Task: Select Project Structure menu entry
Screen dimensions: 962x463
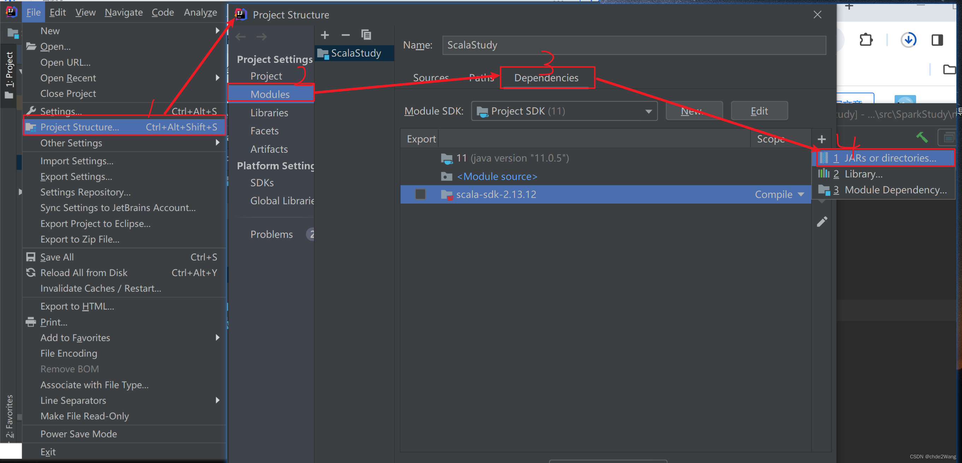Action: 124,127
